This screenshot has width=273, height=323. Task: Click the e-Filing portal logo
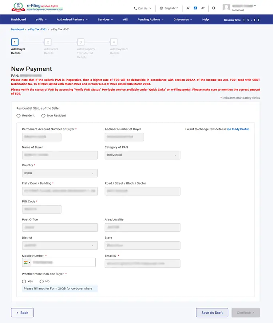pyautogui.click(x=37, y=7)
